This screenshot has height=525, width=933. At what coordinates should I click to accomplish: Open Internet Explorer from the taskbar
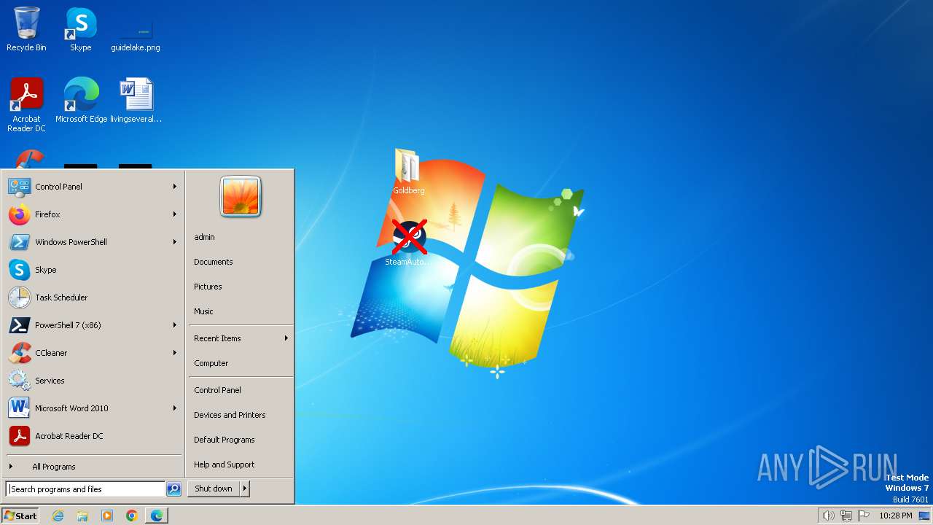[x=58, y=516]
